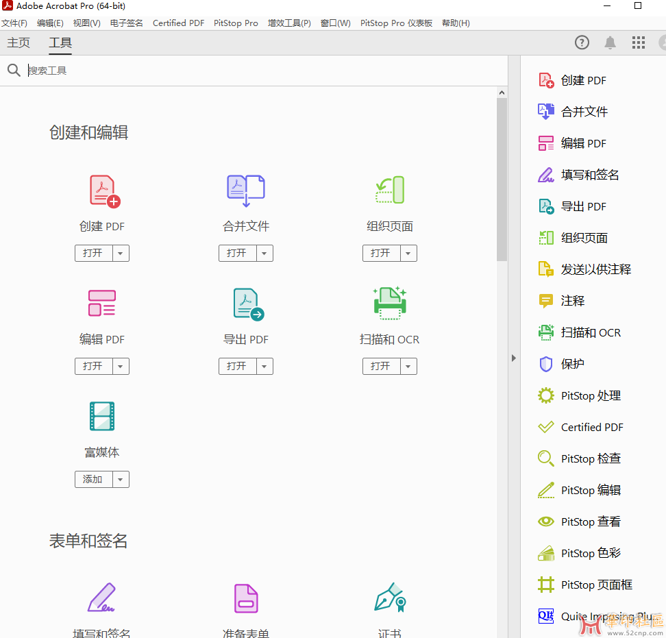Viewport: 666px width, 638px height.
Task: Open the 文件(F) menu
Action: [x=14, y=23]
